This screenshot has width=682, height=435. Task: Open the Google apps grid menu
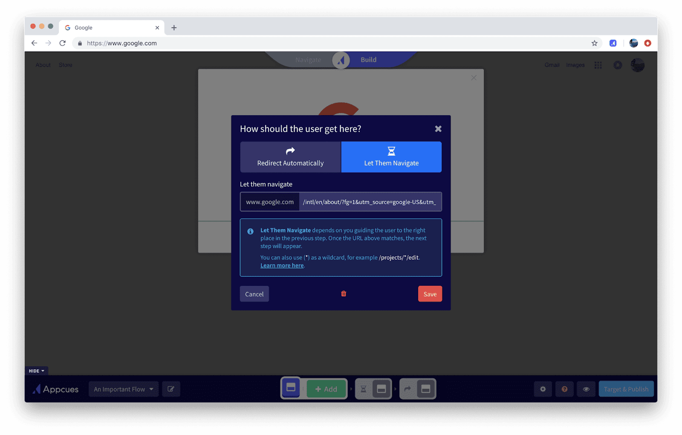598,65
